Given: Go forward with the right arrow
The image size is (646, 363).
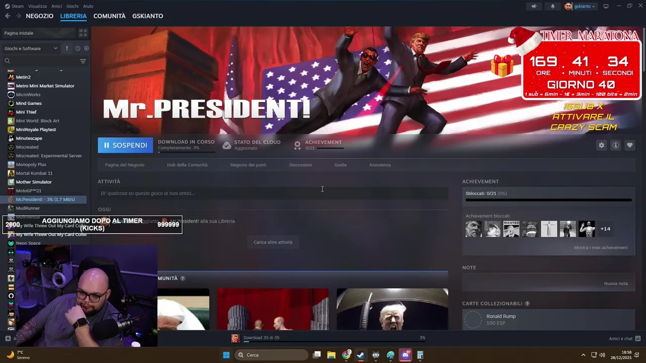Looking at the screenshot, I should [x=18, y=16].
